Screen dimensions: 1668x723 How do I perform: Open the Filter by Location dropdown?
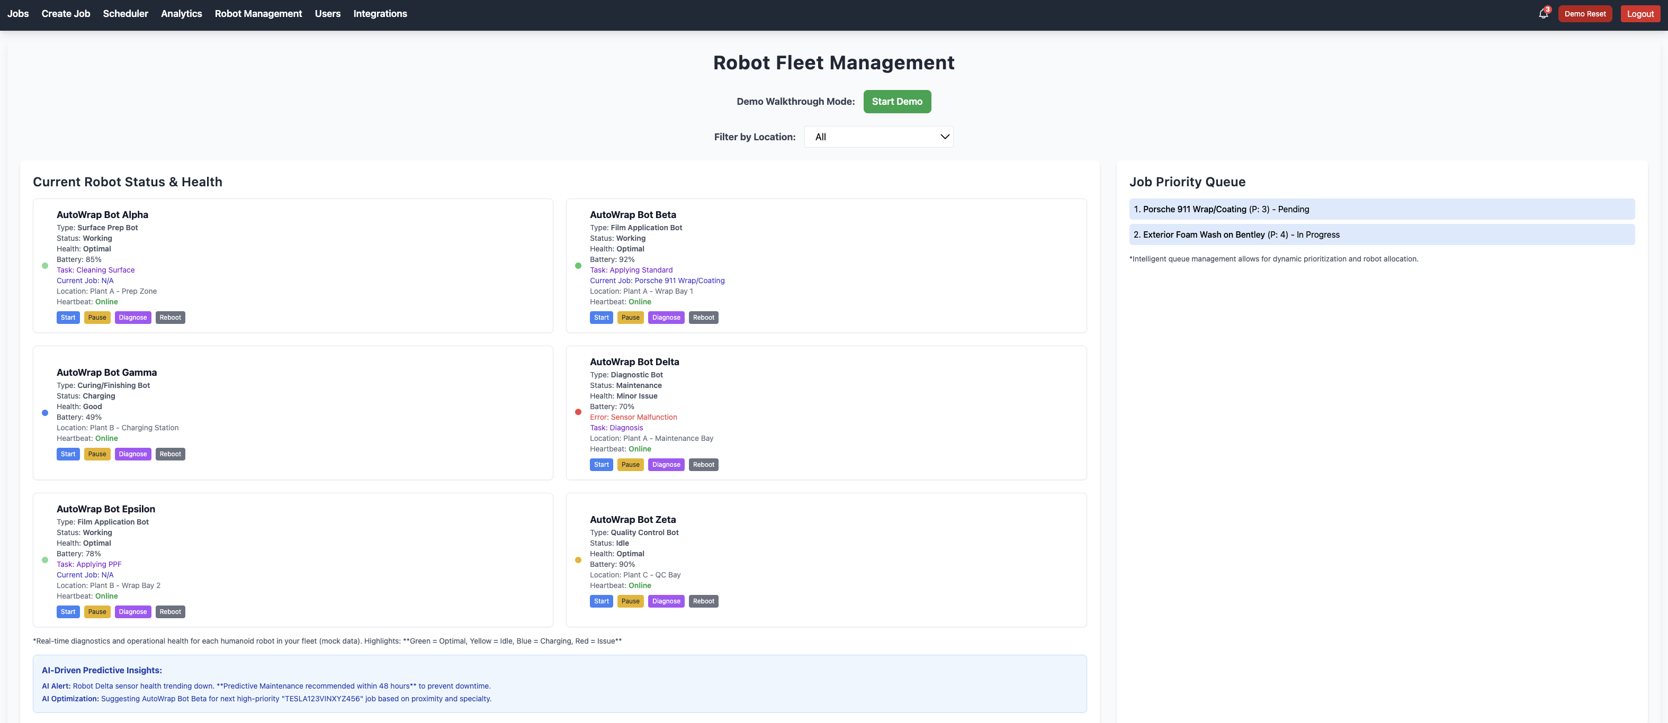[878, 137]
